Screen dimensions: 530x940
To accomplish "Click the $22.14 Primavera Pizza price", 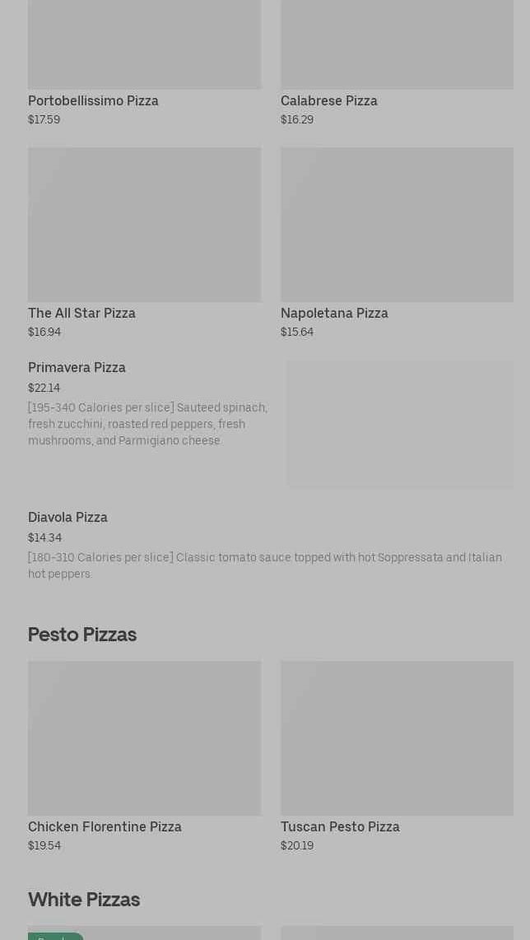I will click(x=44, y=389).
